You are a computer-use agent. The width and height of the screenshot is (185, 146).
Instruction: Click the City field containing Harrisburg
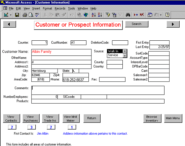click(44, 71)
